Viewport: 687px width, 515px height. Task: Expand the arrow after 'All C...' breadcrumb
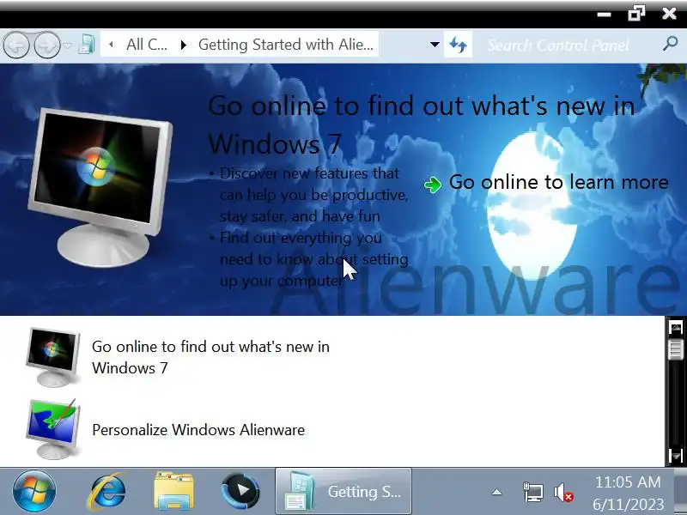(184, 45)
